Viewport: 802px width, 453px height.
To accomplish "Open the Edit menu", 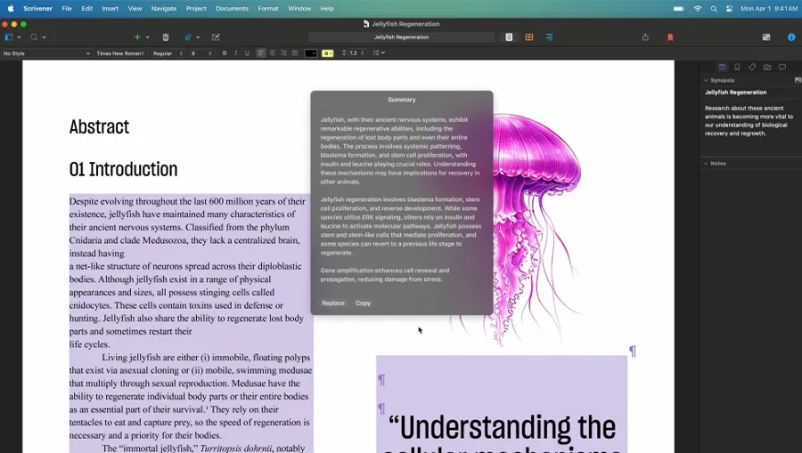I will tap(87, 9).
